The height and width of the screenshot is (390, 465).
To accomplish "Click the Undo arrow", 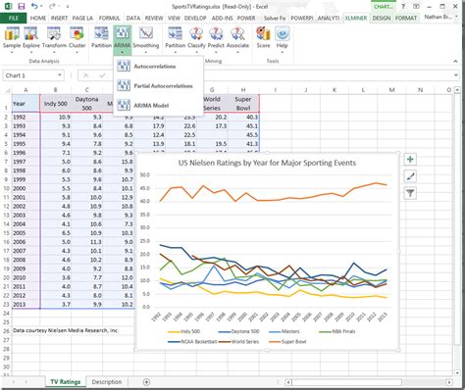I will pos(34,6).
